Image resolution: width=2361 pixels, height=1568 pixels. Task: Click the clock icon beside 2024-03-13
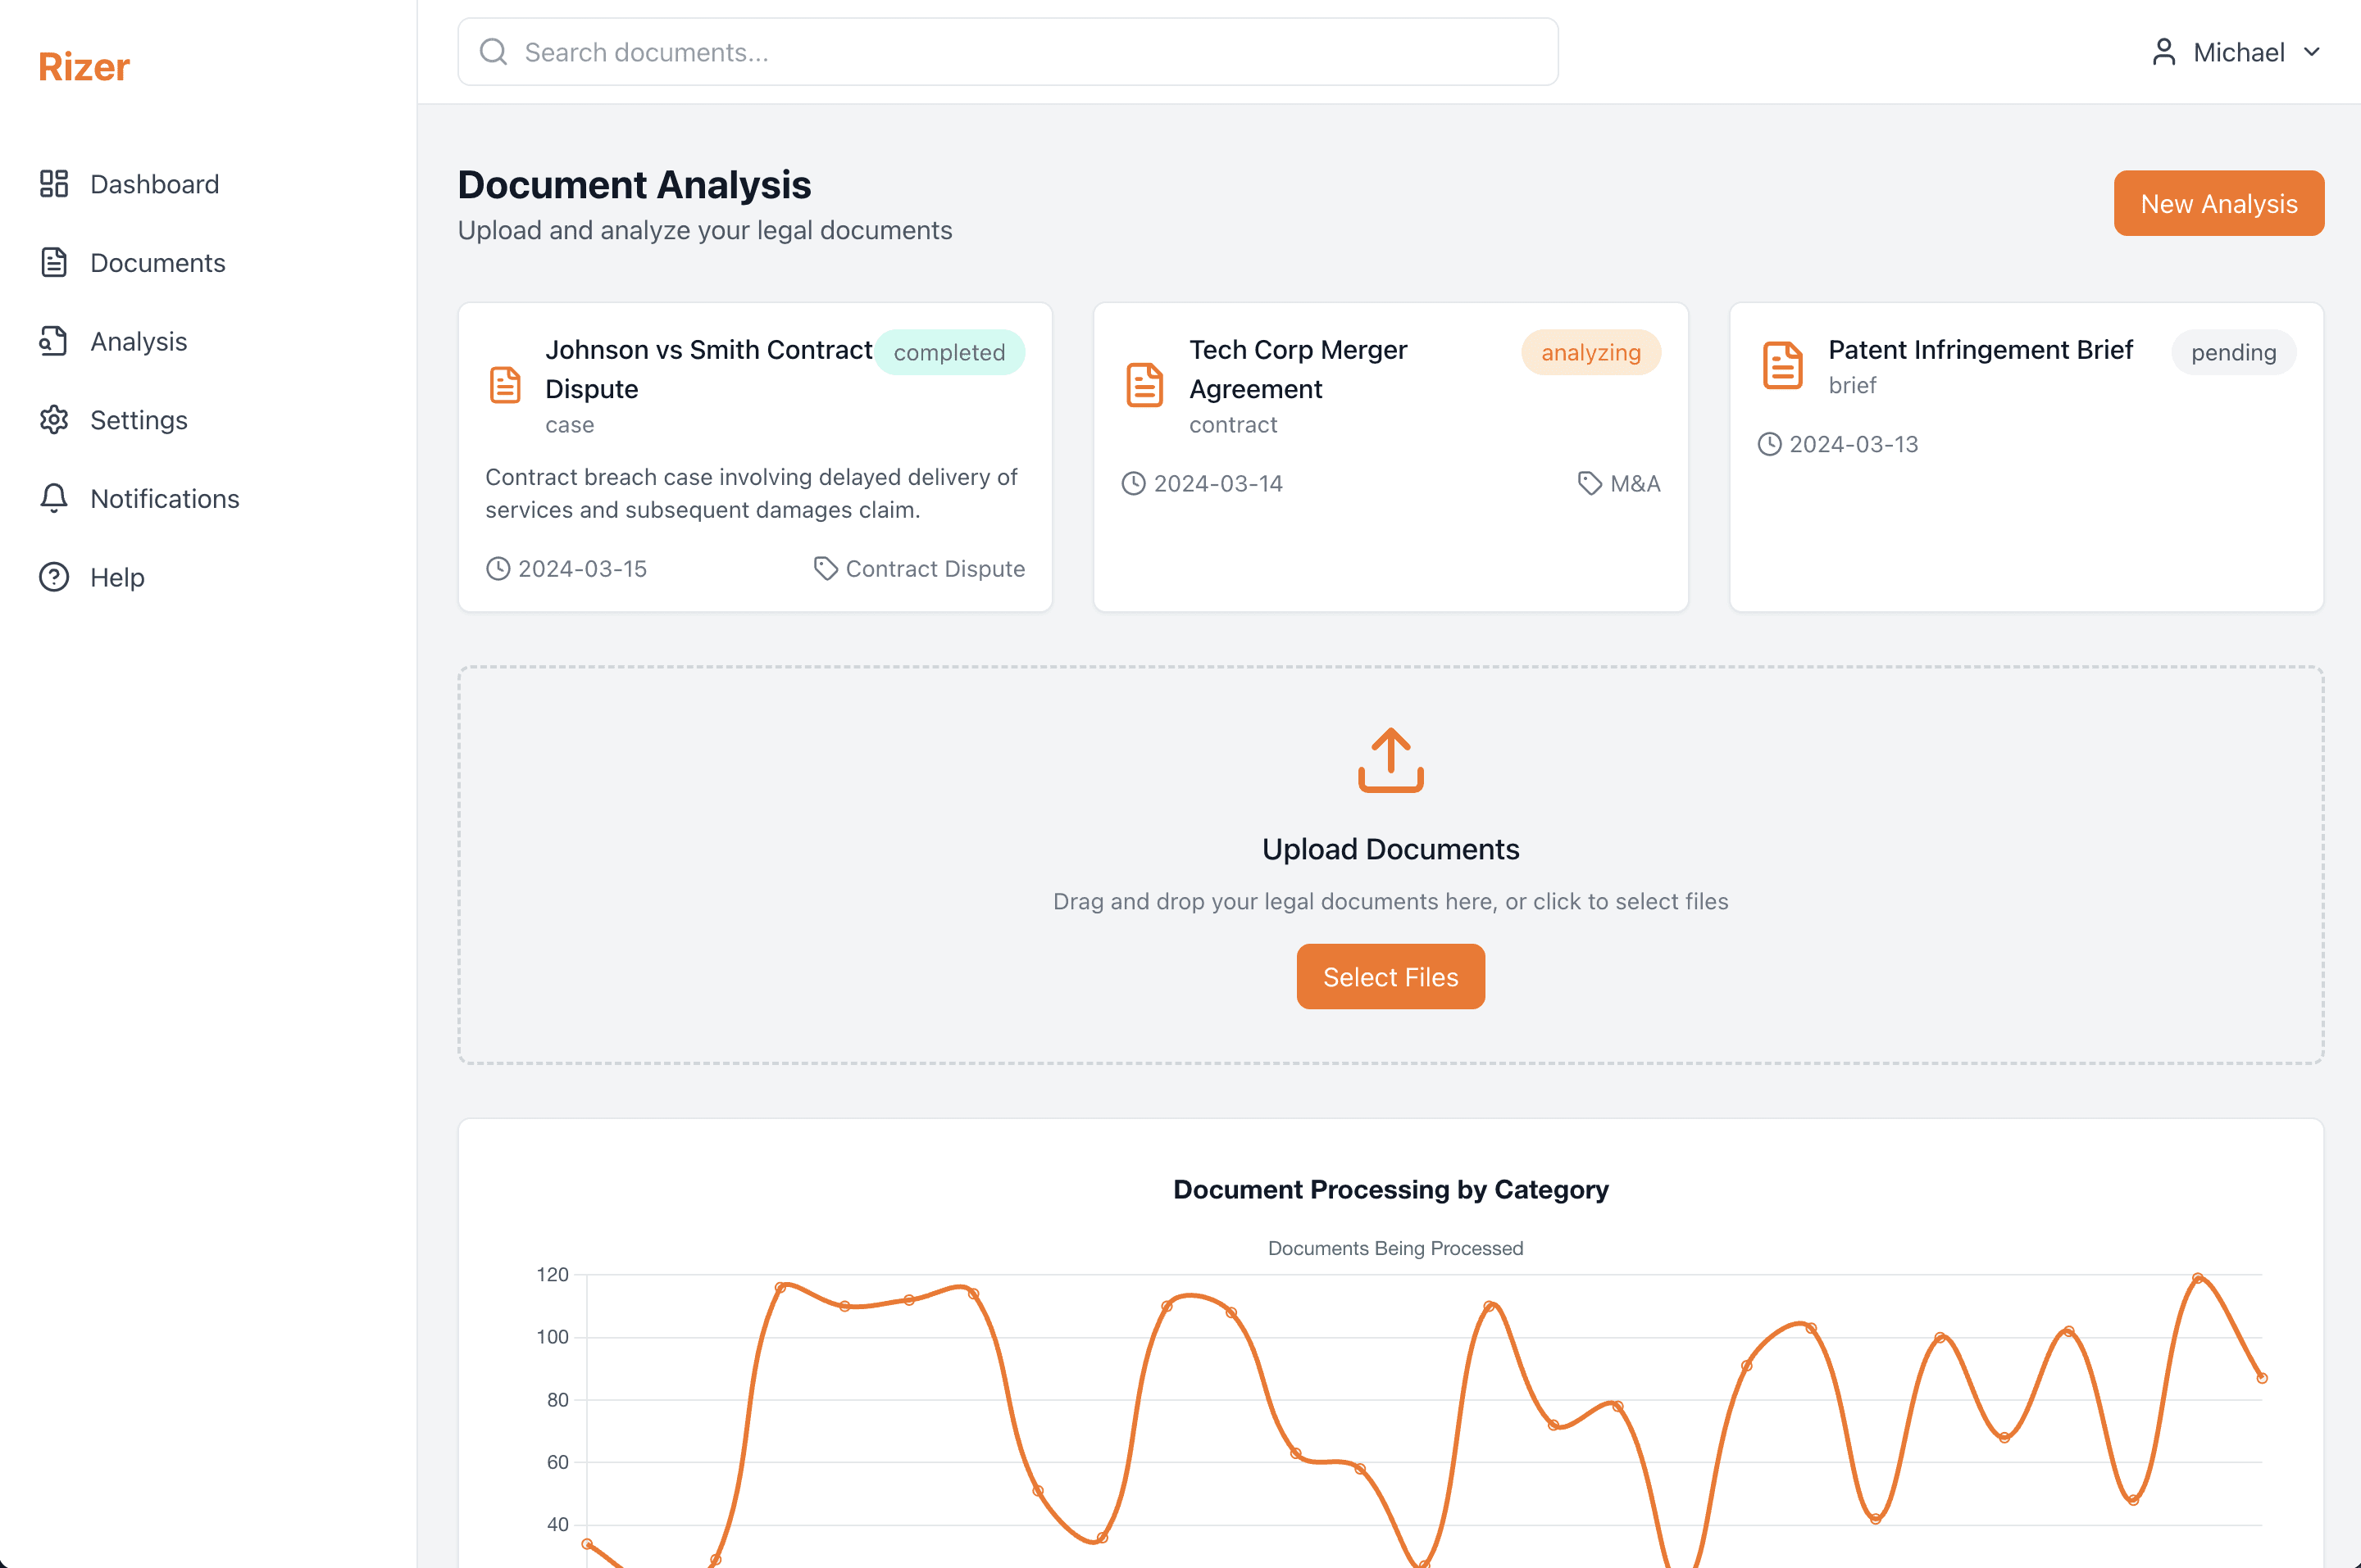point(1770,444)
